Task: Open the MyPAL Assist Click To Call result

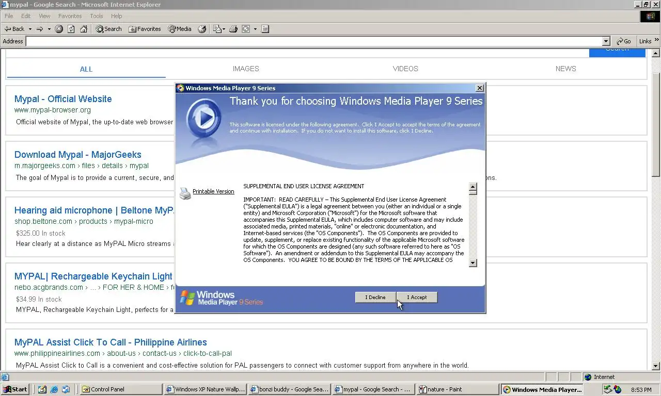Action: (x=111, y=342)
